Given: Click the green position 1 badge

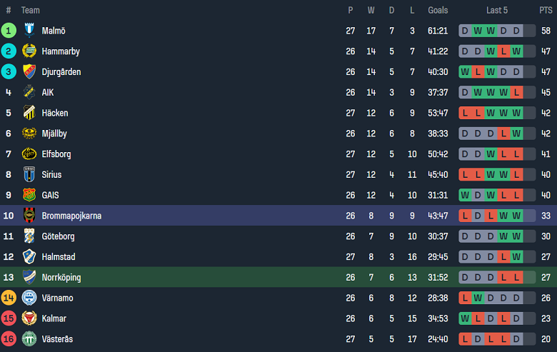Looking at the screenshot, I should point(9,31).
